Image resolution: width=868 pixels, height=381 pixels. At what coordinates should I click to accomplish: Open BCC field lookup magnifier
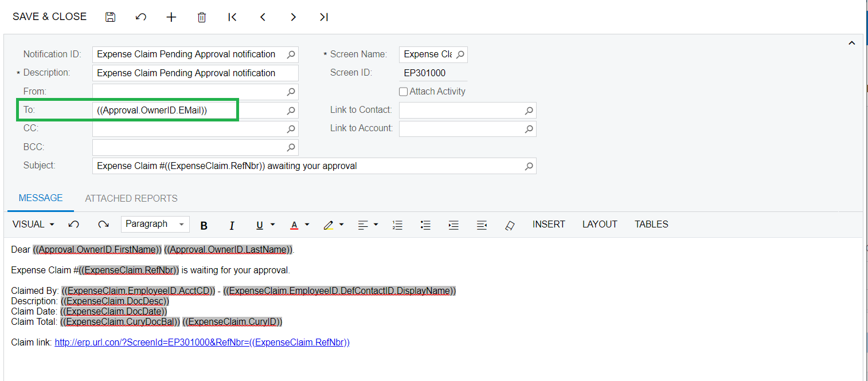[291, 147]
